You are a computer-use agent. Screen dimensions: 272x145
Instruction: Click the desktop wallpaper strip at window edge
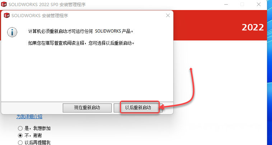[x=269, y=72]
